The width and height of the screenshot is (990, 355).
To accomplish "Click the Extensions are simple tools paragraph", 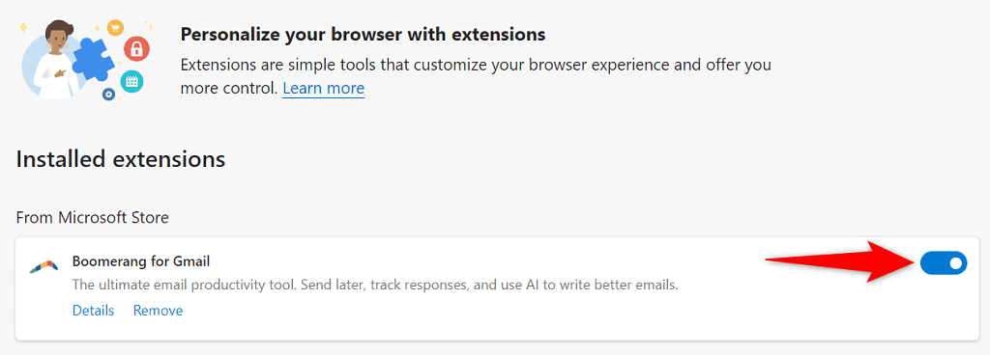I will coord(476,77).
